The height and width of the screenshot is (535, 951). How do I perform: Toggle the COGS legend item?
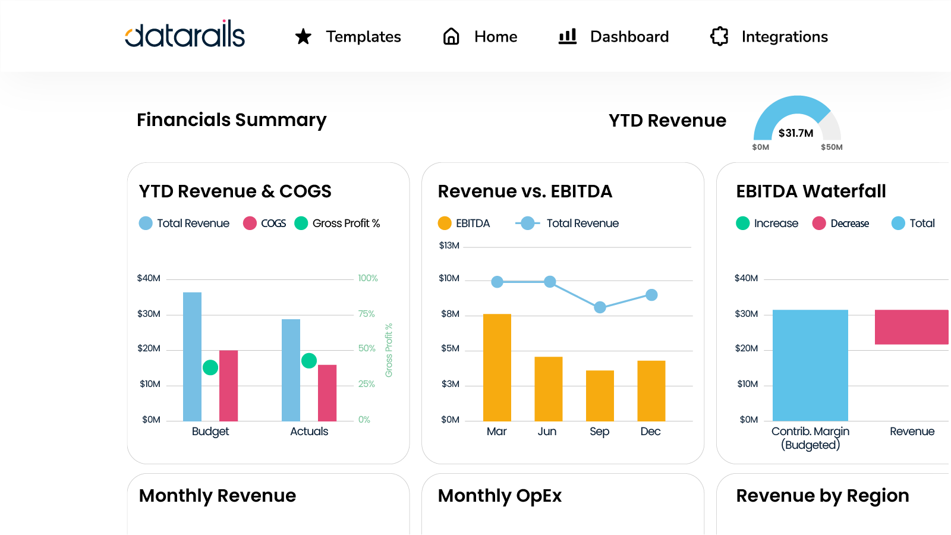point(265,224)
